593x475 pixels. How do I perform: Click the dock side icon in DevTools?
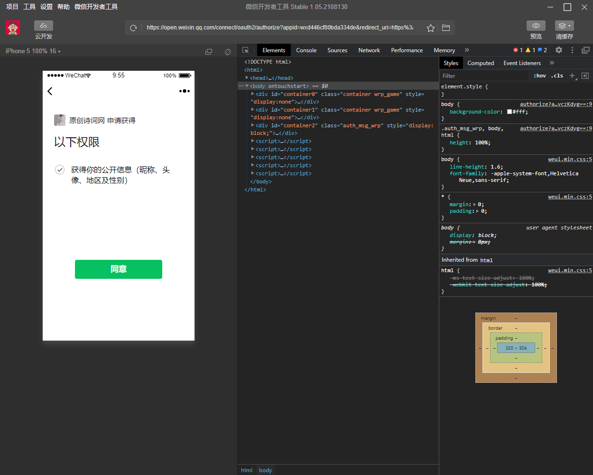(586, 50)
